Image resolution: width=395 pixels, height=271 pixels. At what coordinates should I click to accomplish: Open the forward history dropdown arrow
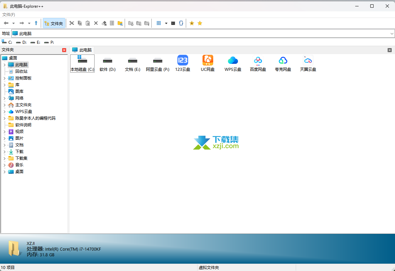pyautogui.click(x=29, y=23)
